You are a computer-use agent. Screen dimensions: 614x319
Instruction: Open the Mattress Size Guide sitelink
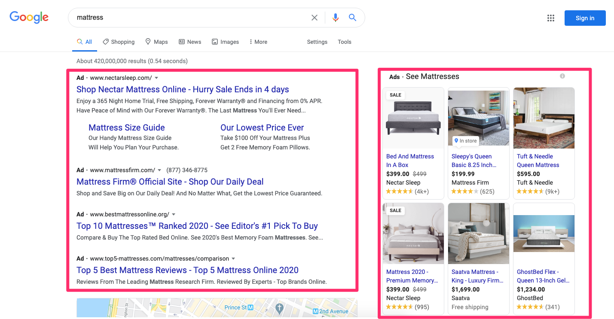127,128
